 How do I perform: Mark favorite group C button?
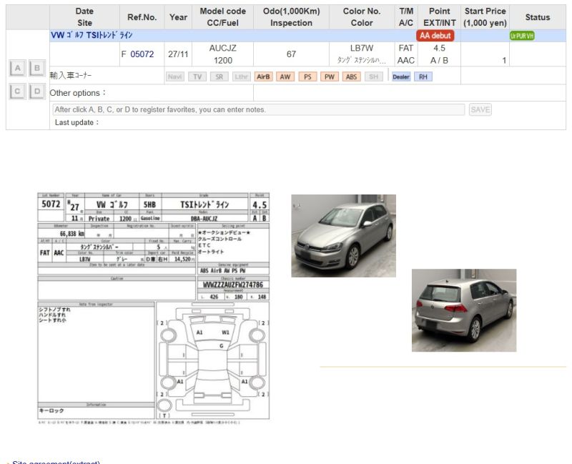point(17,92)
